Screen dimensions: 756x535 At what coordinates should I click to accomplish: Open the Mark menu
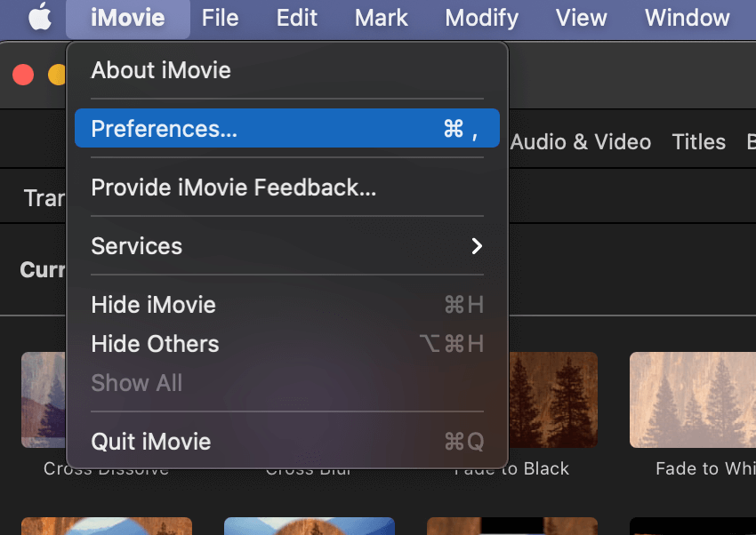381,18
